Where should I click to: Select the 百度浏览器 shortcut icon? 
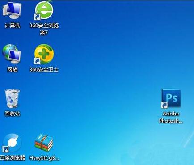tap(12, 143)
